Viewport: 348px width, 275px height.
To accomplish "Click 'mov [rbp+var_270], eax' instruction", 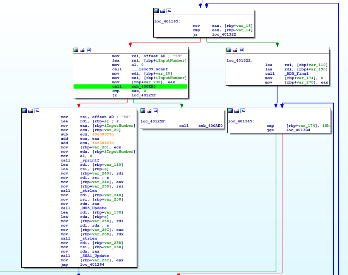I will point(297,82).
